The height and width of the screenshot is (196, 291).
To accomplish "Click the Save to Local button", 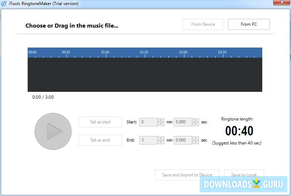I will point(244,175).
